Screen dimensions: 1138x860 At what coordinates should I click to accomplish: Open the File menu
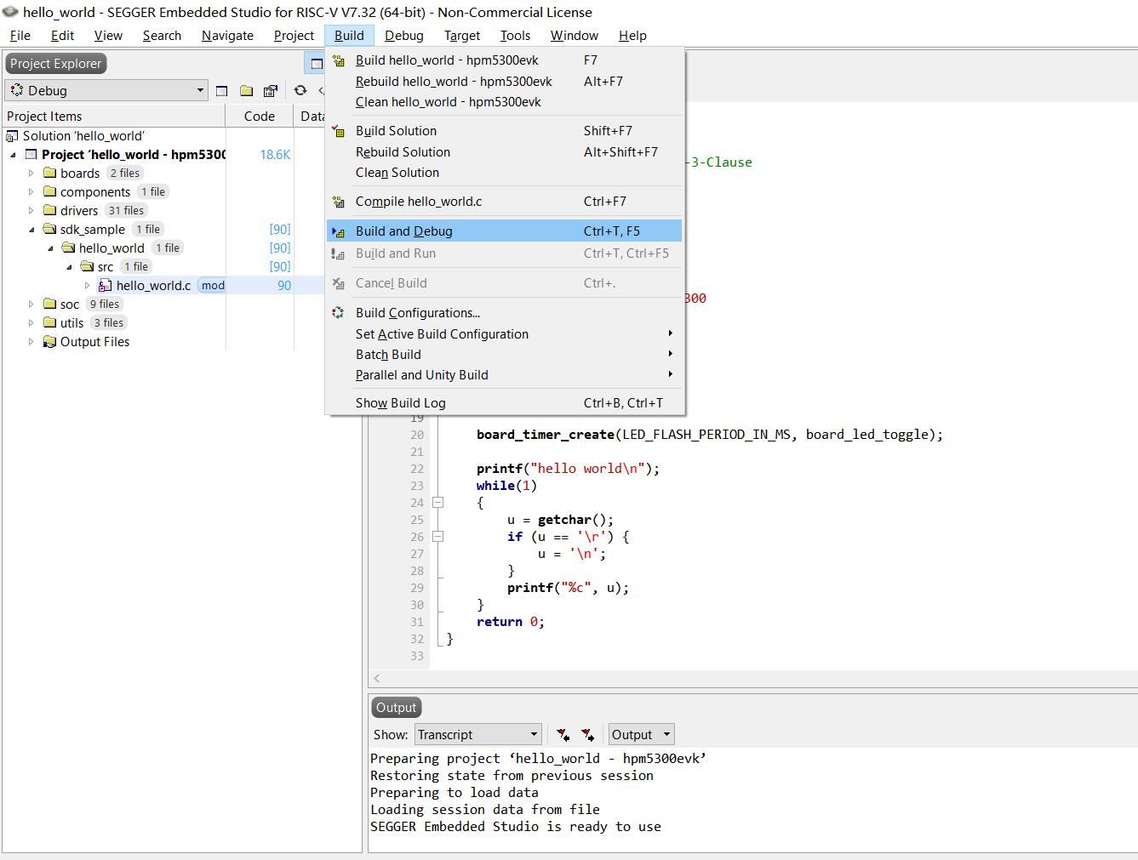tap(20, 36)
